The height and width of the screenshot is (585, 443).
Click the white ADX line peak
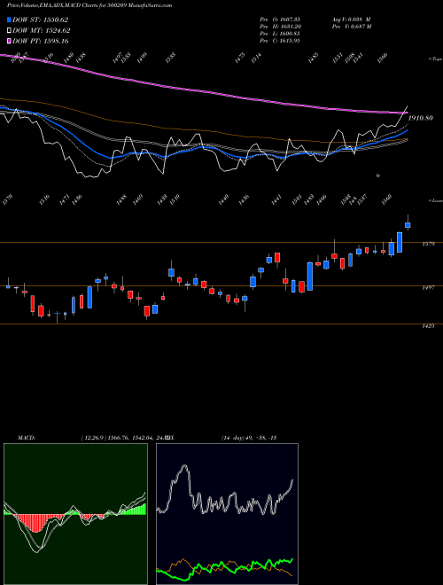pyautogui.click(x=183, y=466)
